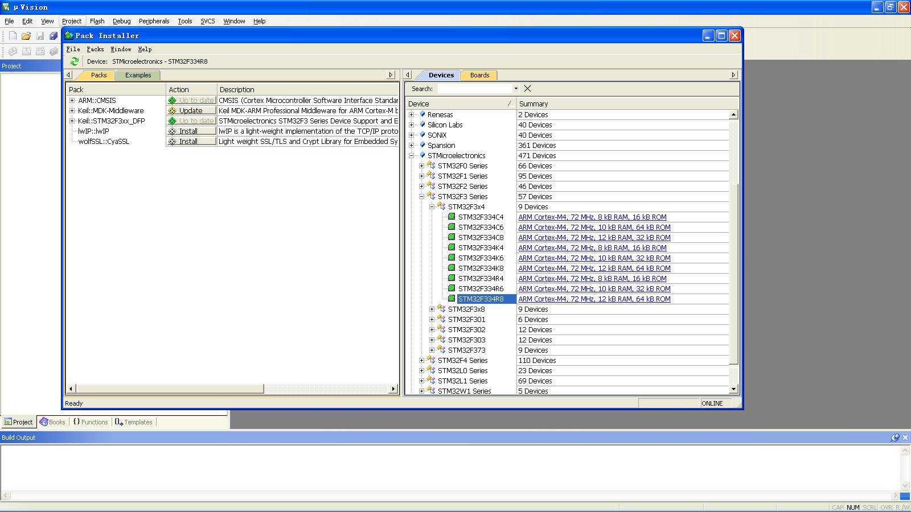Open the Functions tab in Project pane
This screenshot has width=911, height=512.
pyautogui.click(x=90, y=422)
